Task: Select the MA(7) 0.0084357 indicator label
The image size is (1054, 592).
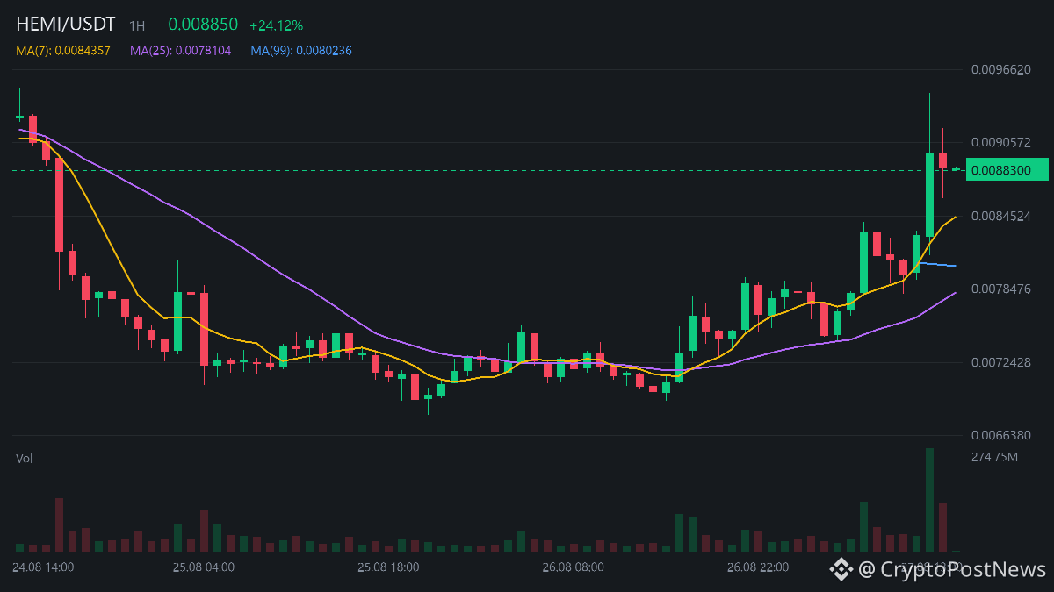Action: click(x=63, y=51)
